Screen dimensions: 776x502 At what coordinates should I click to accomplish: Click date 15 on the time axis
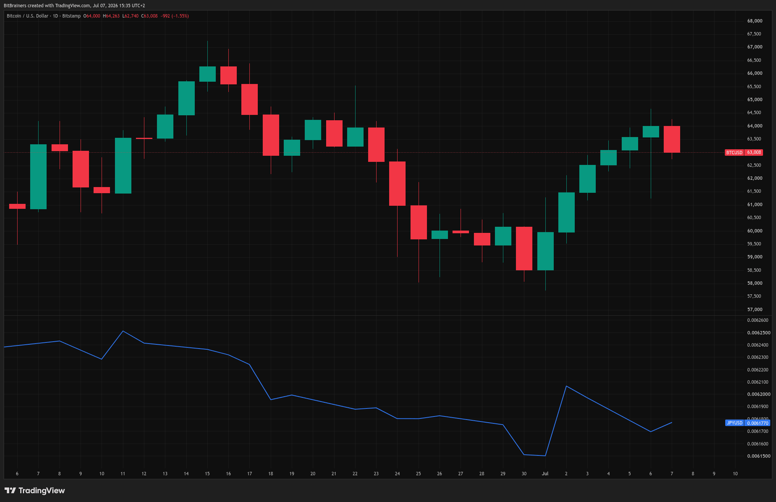point(207,474)
